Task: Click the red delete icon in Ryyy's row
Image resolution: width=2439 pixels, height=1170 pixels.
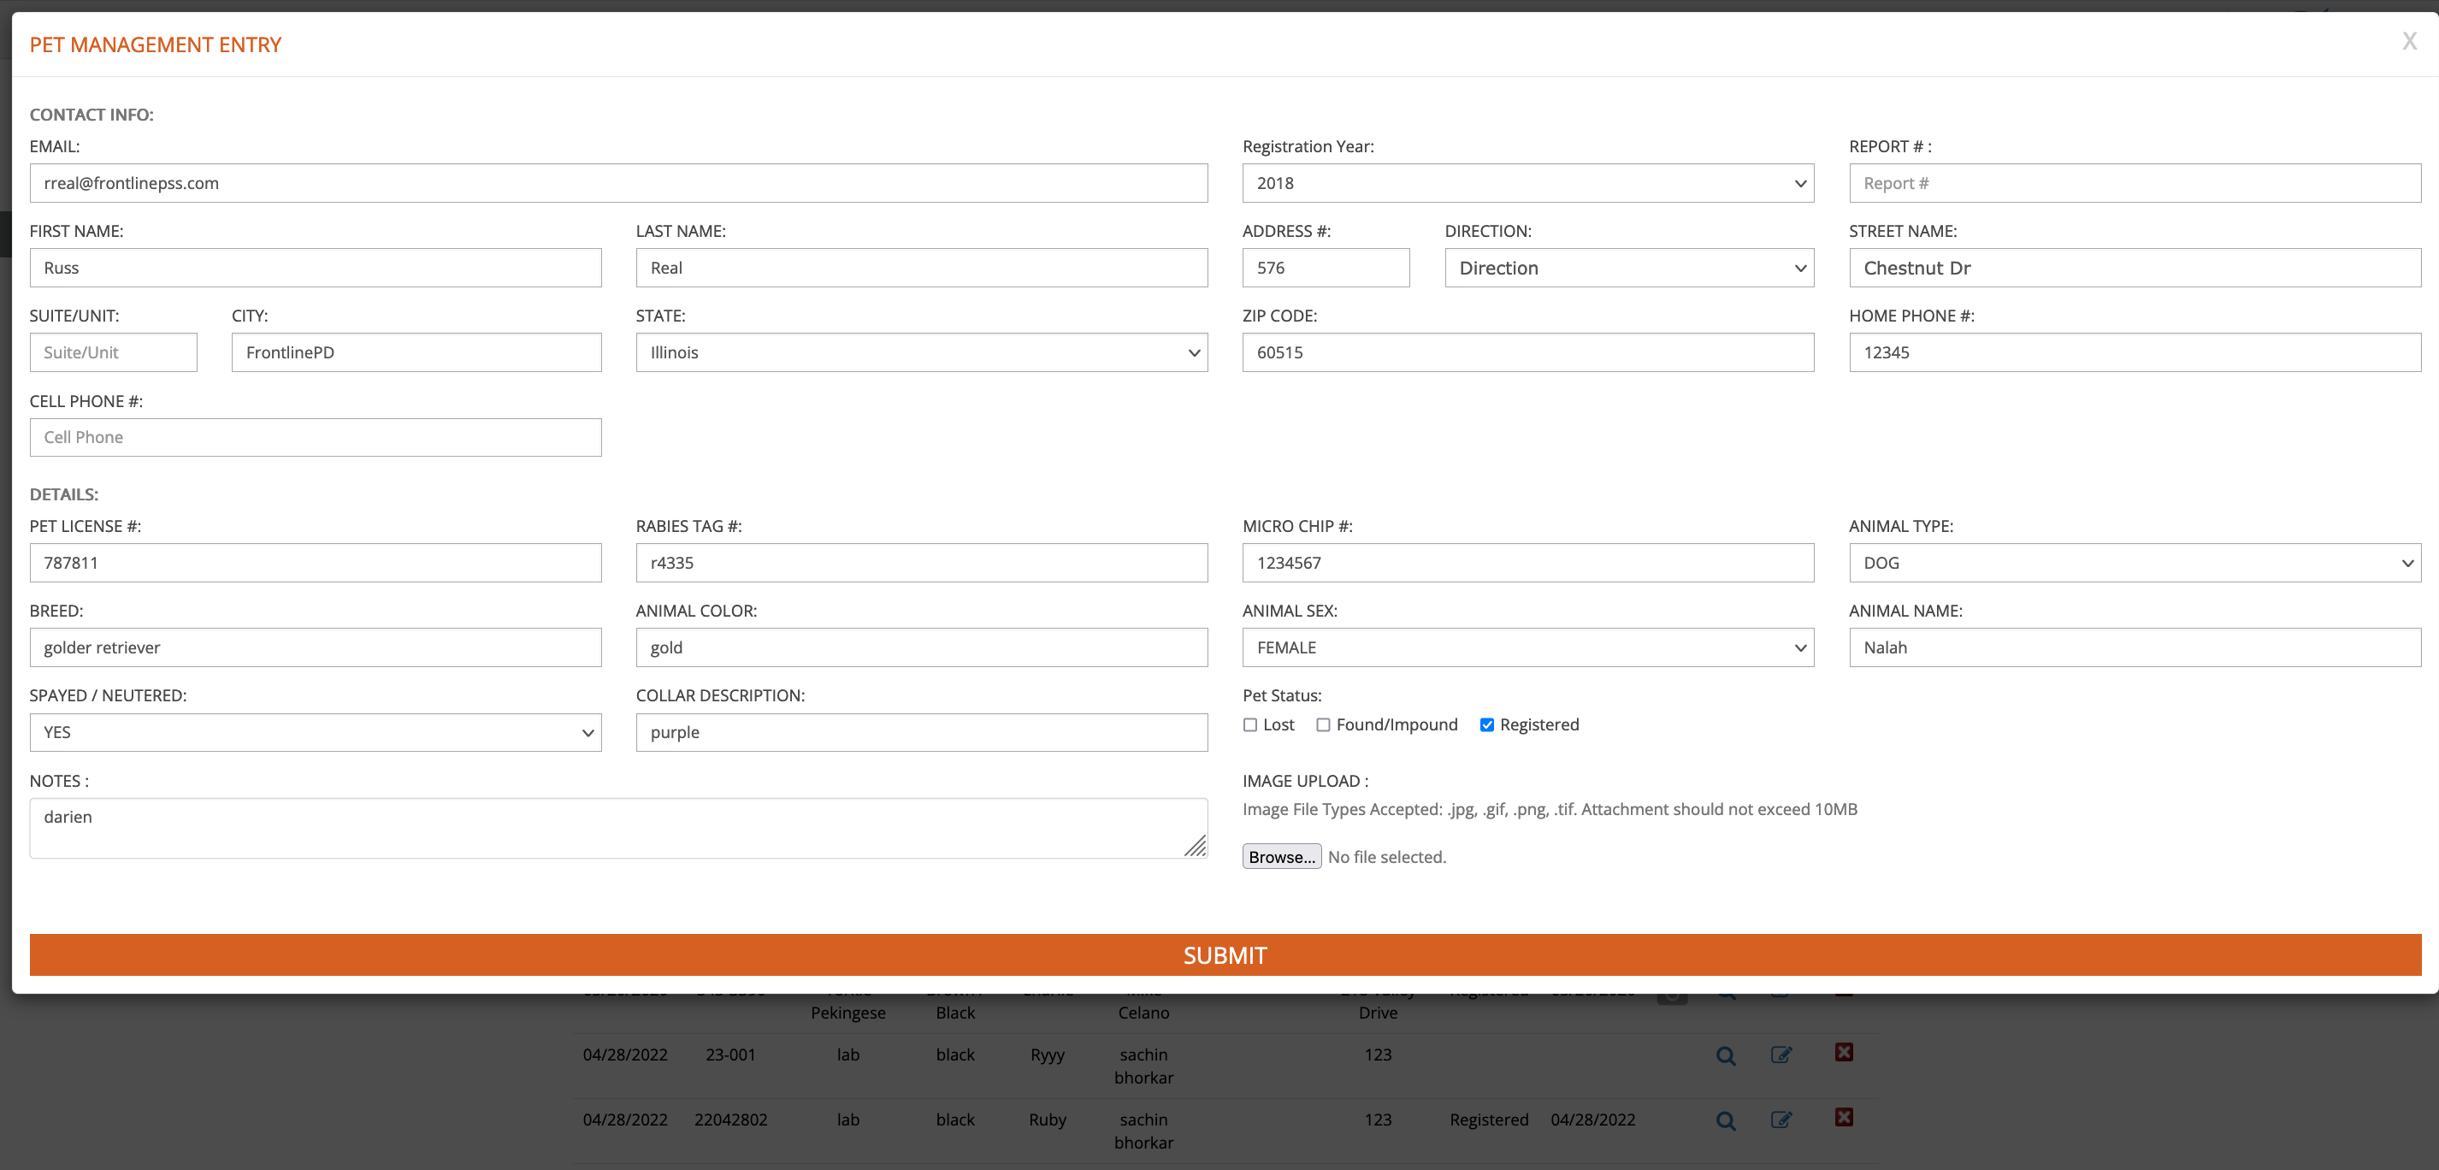Action: click(1844, 1053)
